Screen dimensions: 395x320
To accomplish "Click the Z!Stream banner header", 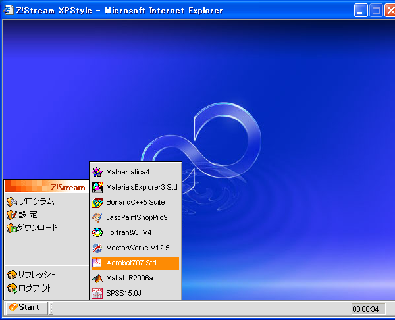I will [x=46, y=186].
